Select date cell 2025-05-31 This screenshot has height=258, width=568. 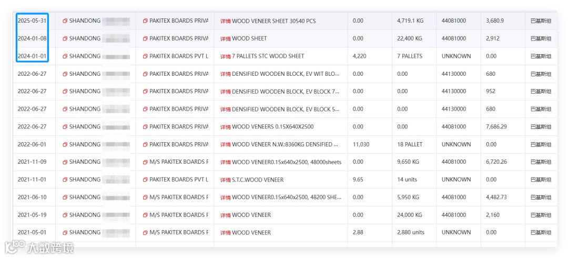pos(32,21)
